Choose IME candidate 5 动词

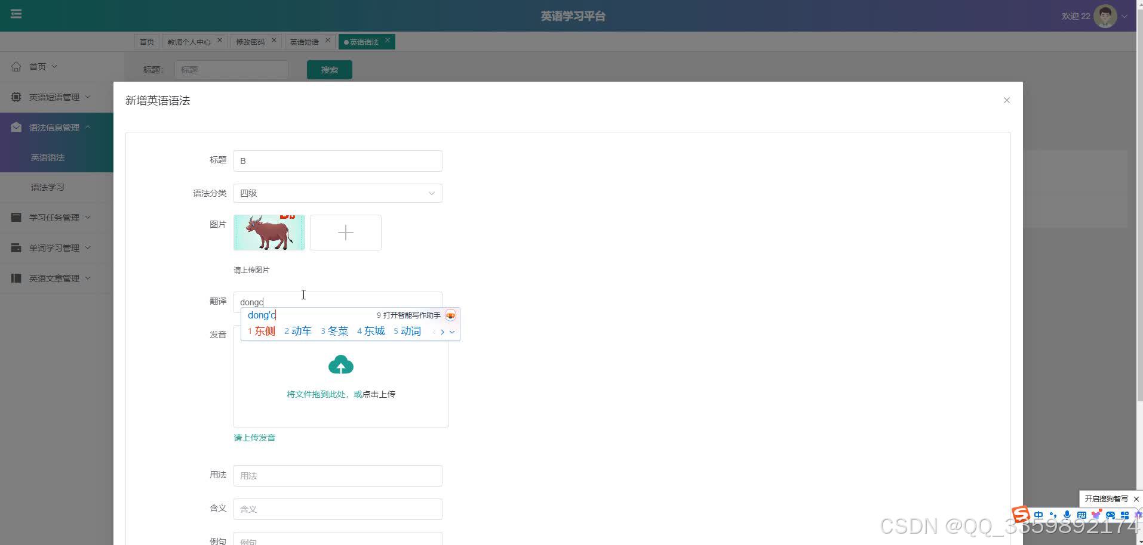click(407, 331)
